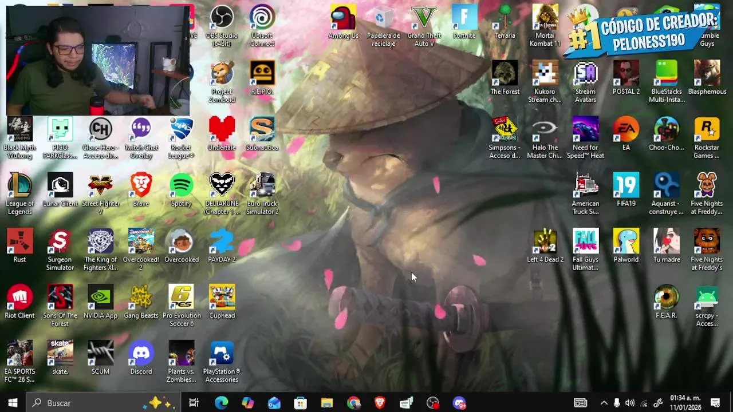733x412 pixels.
Task: Select the Subnautica desktop shortcut
Action: coord(262,134)
